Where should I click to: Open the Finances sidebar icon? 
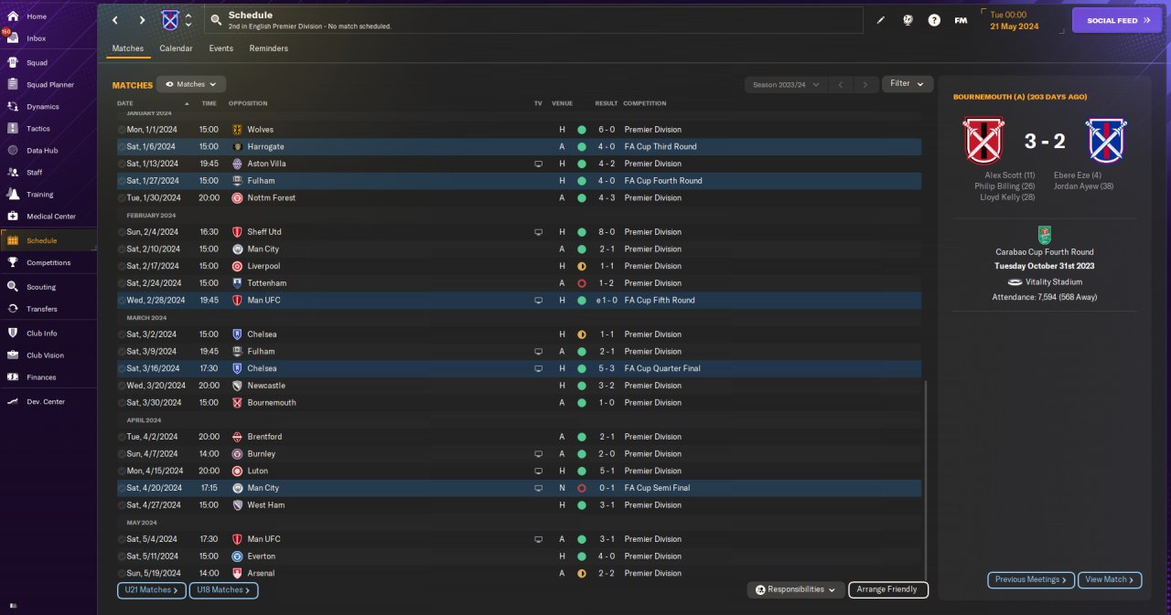pyautogui.click(x=13, y=377)
